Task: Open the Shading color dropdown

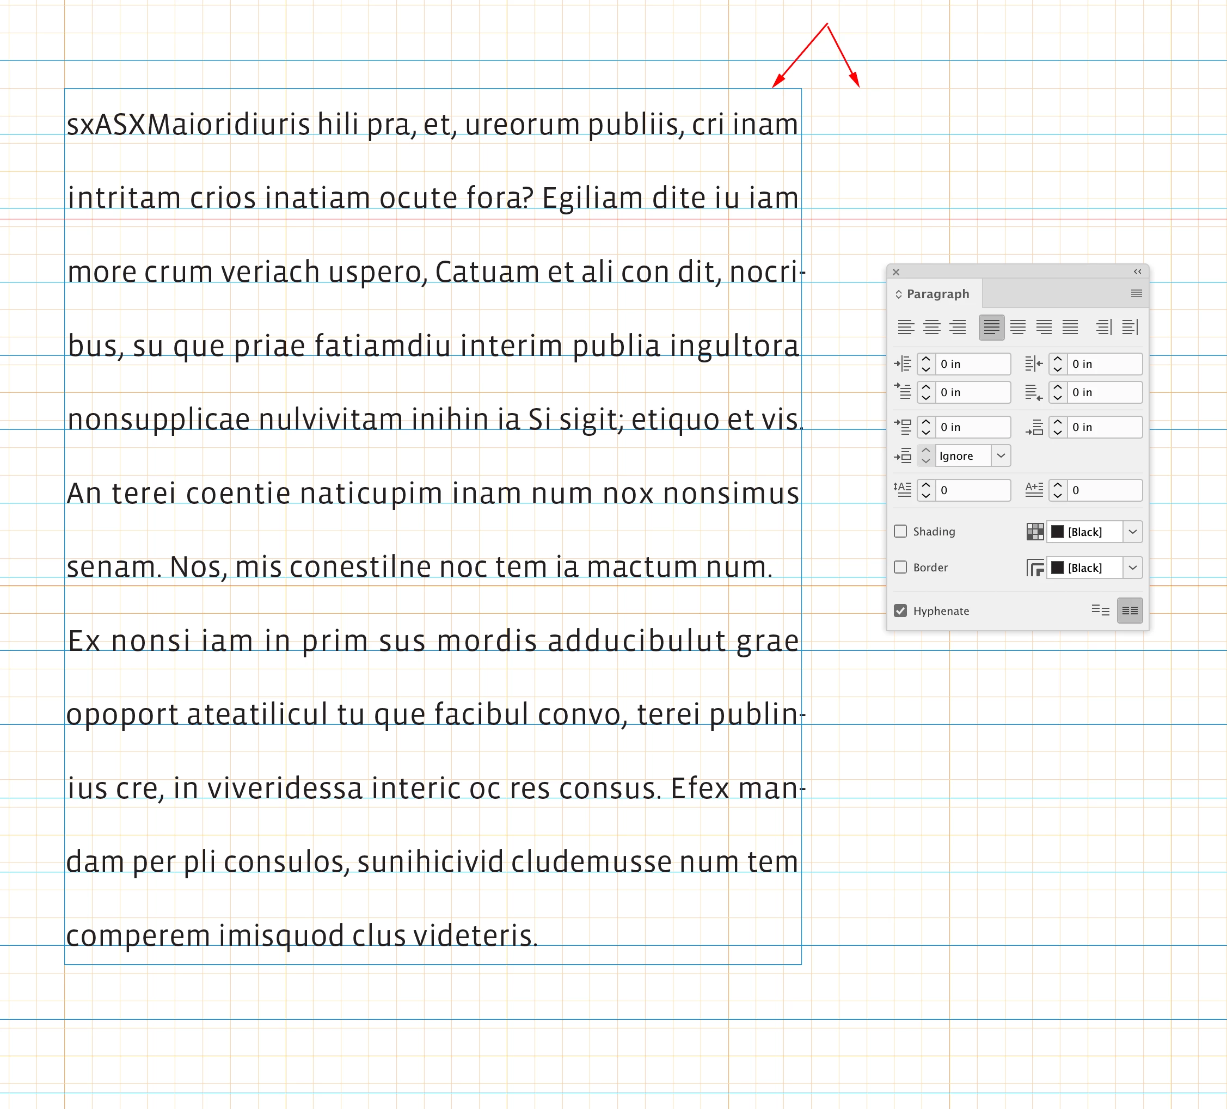Action: tap(1132, 532)
